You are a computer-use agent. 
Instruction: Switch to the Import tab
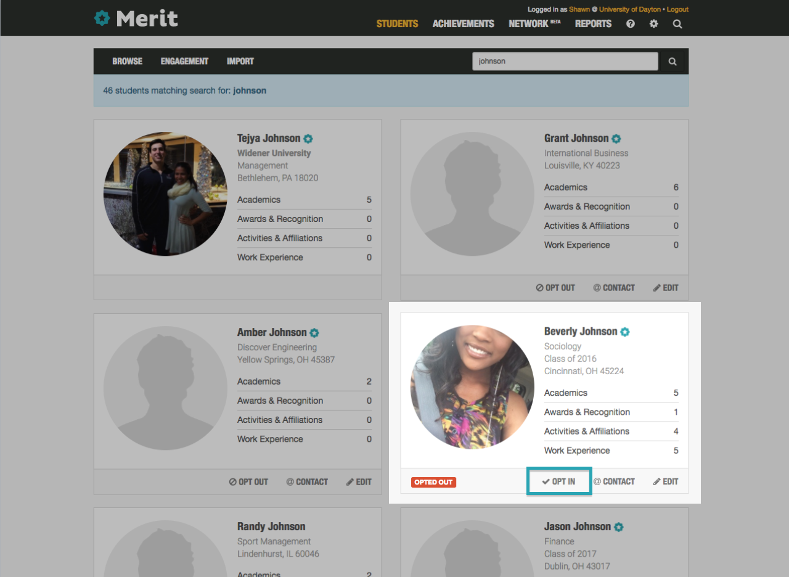point(240,62)
